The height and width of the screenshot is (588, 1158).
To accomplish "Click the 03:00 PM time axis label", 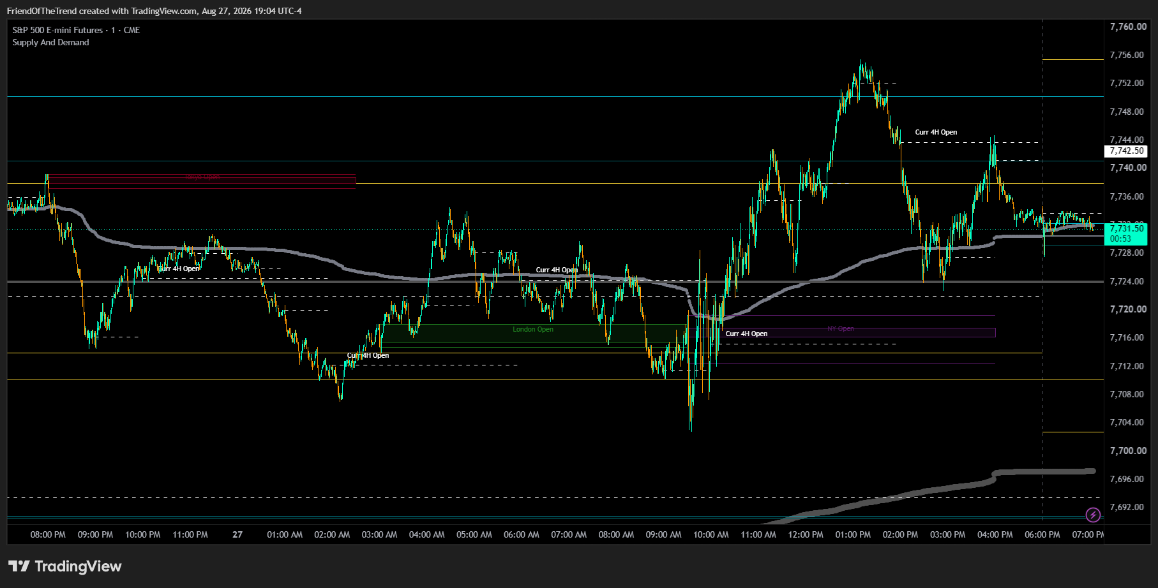I will [947, 534].
